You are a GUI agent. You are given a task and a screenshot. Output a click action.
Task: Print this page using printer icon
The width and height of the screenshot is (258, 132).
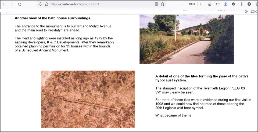tap(234, 4)
